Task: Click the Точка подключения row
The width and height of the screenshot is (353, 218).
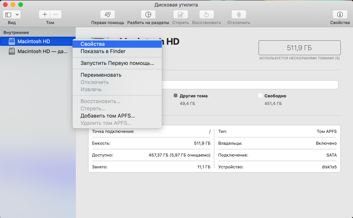Action: pyautogui.click(x=151, y=132)
